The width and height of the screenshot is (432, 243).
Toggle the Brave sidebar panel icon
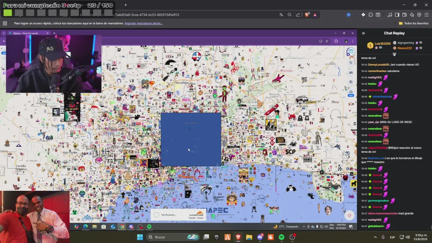point(397,15)
